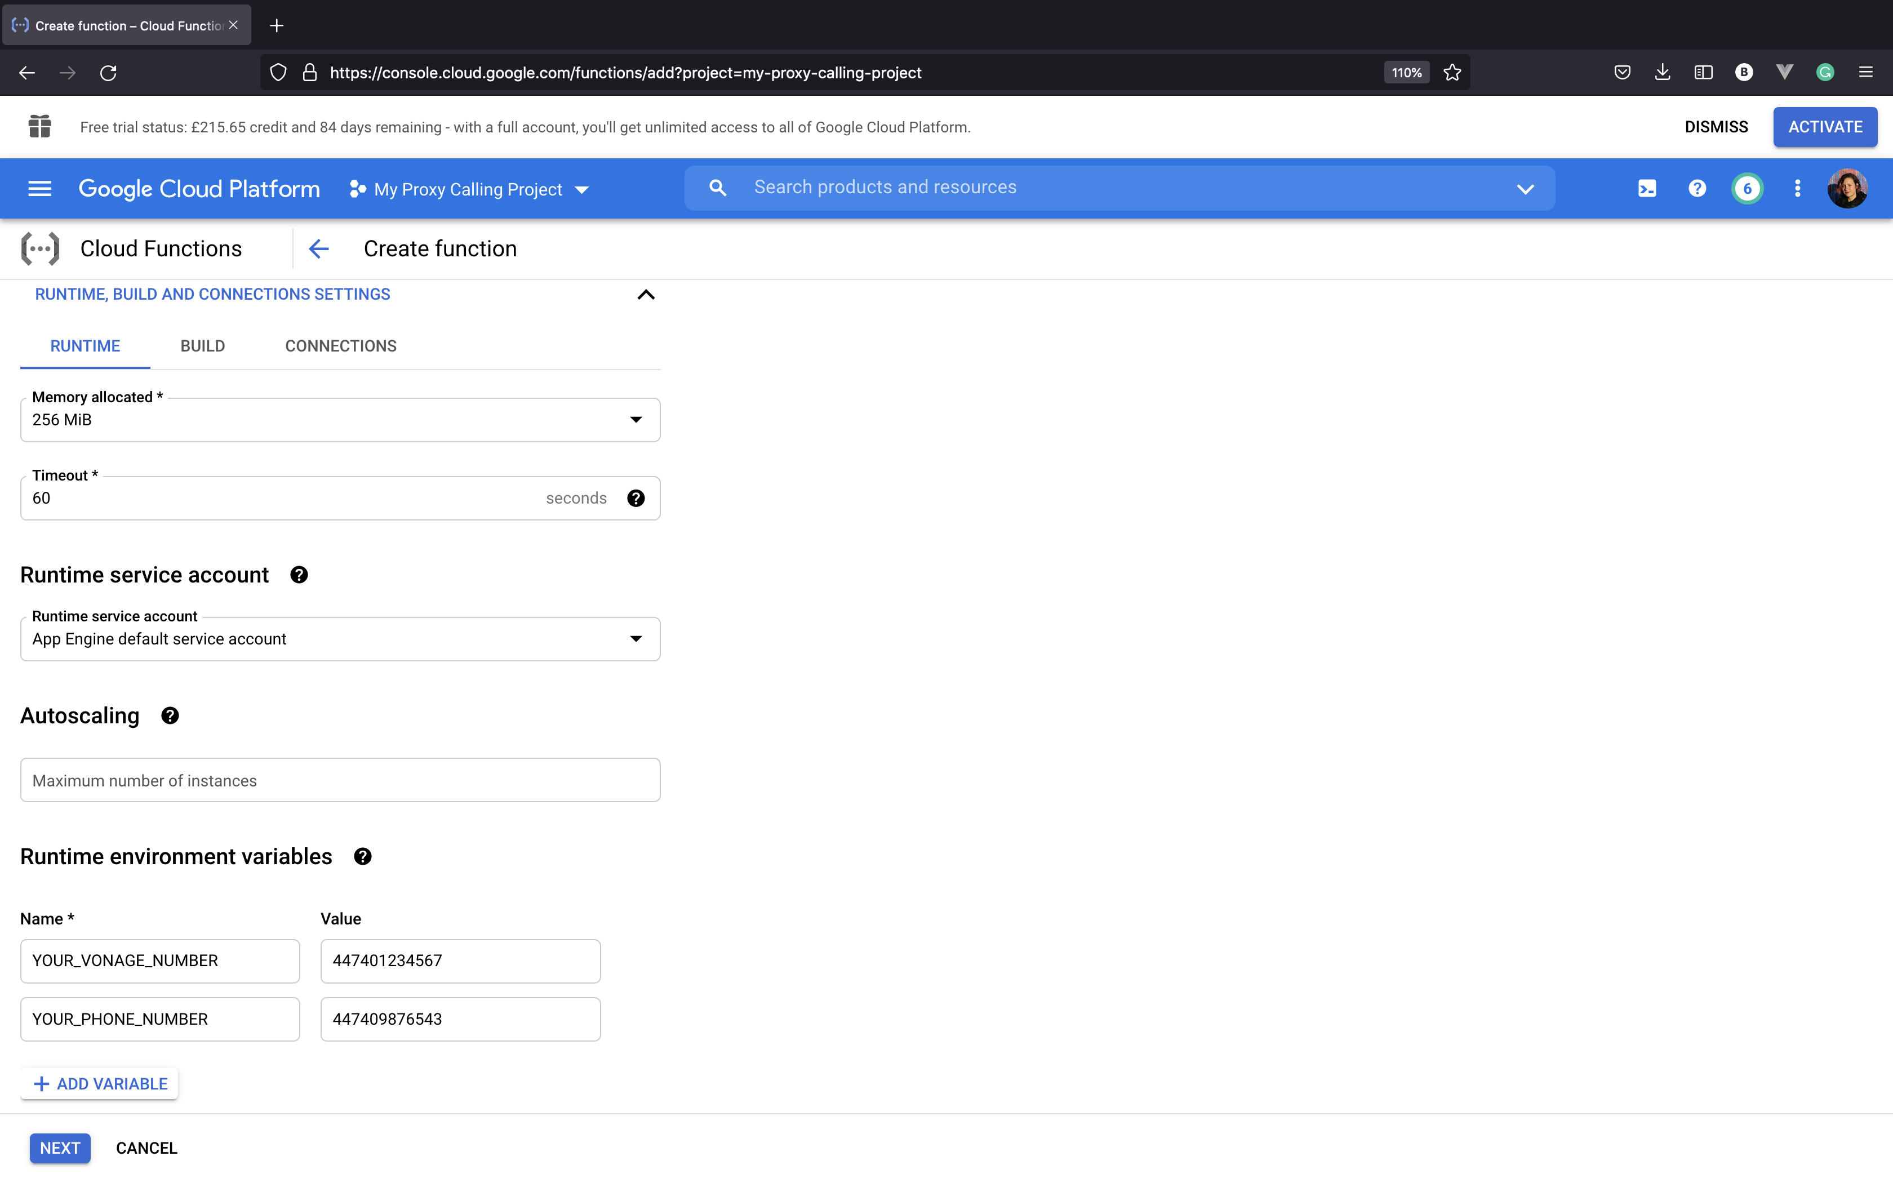Image resolution: width=1893 pixels, height=1183 pixels.
Task: Click the free trial status message text
Action: coord(525,127)
